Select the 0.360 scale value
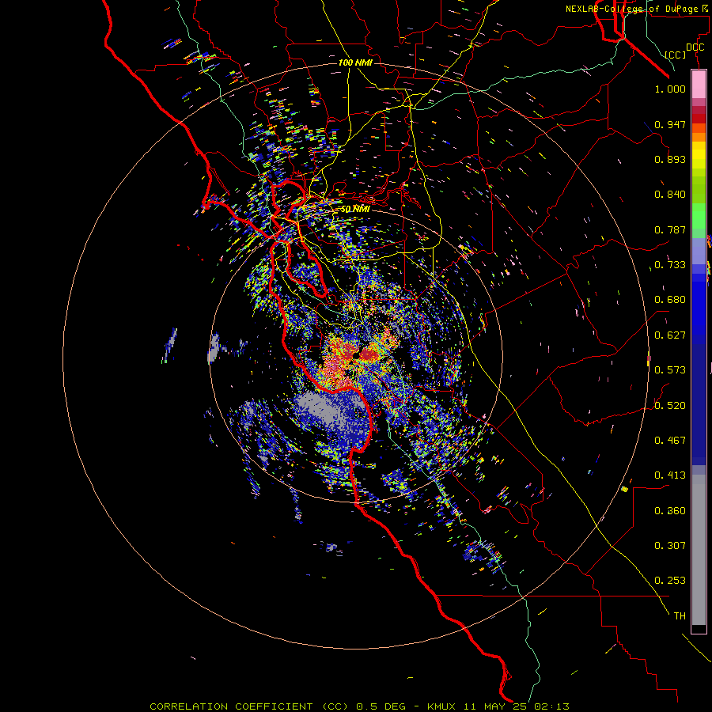 tap(670, 511)
